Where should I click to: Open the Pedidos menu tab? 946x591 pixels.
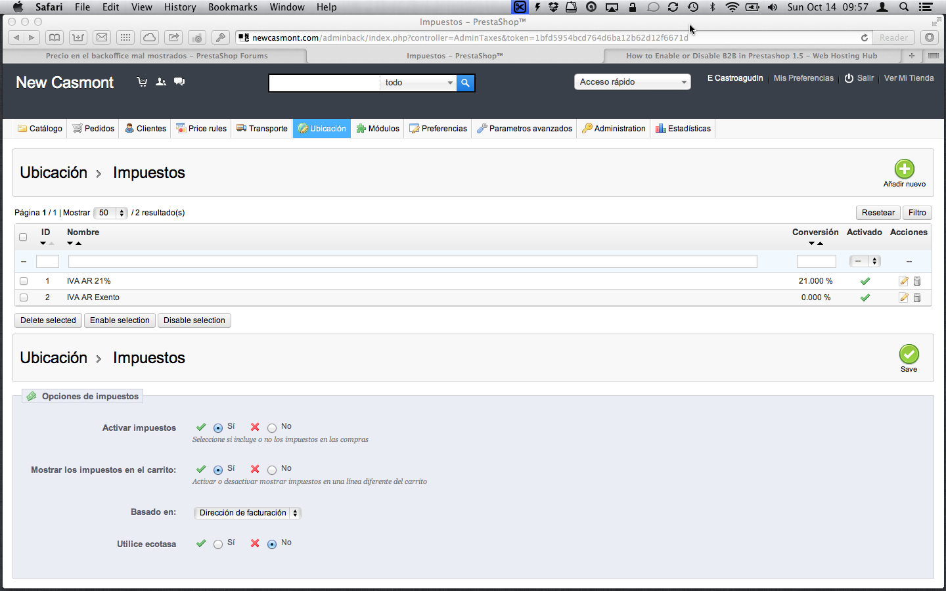click(x=93, y=129)
